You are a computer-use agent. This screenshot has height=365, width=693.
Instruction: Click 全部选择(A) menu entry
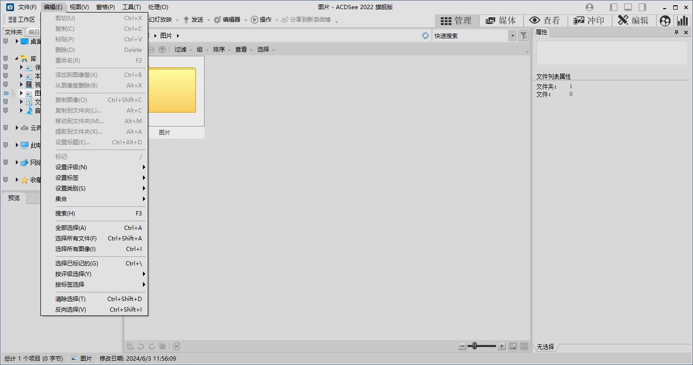(x=94, y=228)
